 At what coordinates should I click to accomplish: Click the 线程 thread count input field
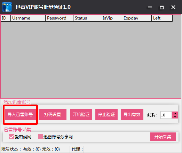click(x=166, y=115)
